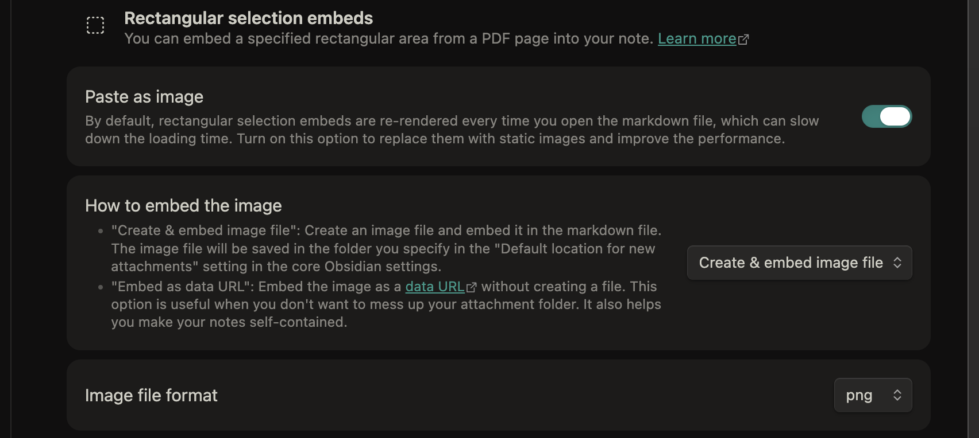Click external-link icon after data URL
979x438 pixels.
coord(472,287)
